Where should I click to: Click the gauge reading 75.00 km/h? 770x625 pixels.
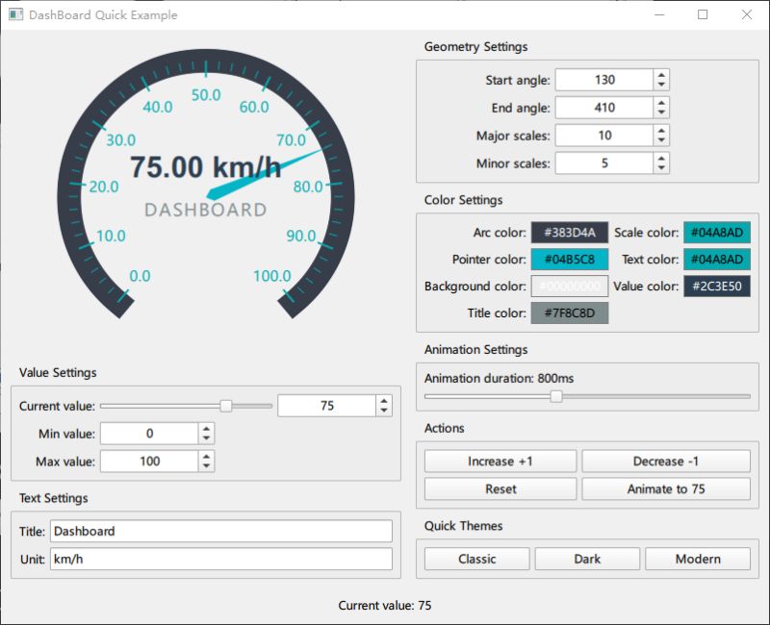[206, 166]
